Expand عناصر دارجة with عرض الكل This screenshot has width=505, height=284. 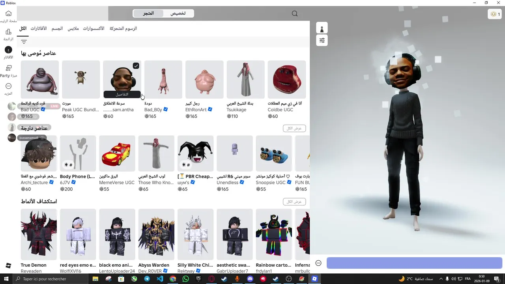[294, 128]
